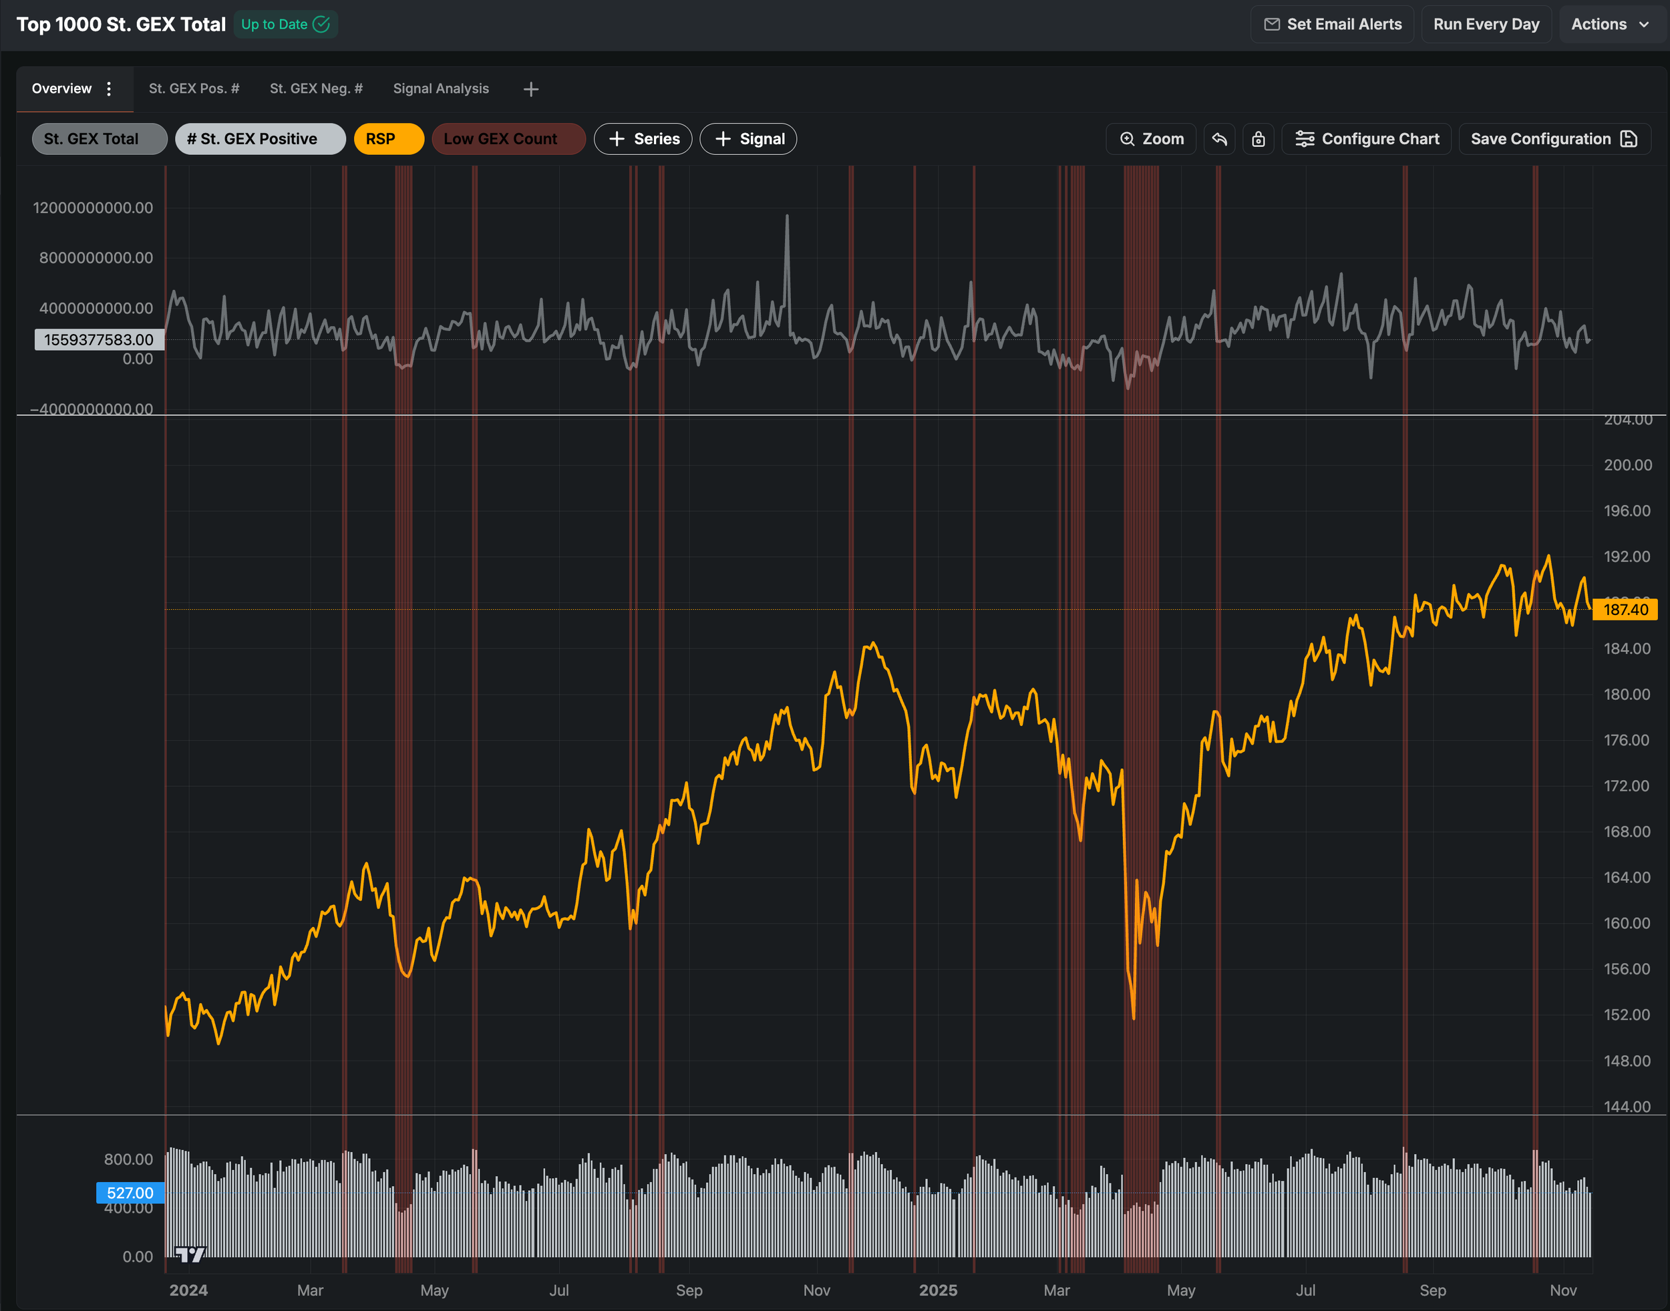The width and height of the screenshot is (1670, 1311).
Task: Expand the Actions dropdown menu
Action: click(1609, 25)
